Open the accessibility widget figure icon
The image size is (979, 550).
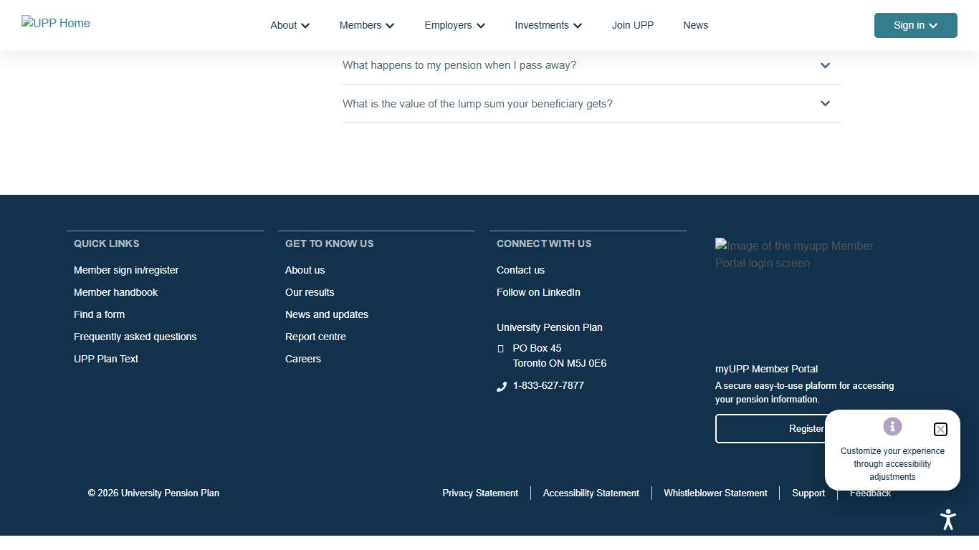pos(948,519)
